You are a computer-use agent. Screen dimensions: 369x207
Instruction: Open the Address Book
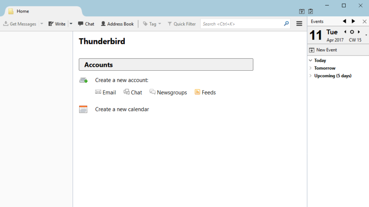click(x=117, y=24)
